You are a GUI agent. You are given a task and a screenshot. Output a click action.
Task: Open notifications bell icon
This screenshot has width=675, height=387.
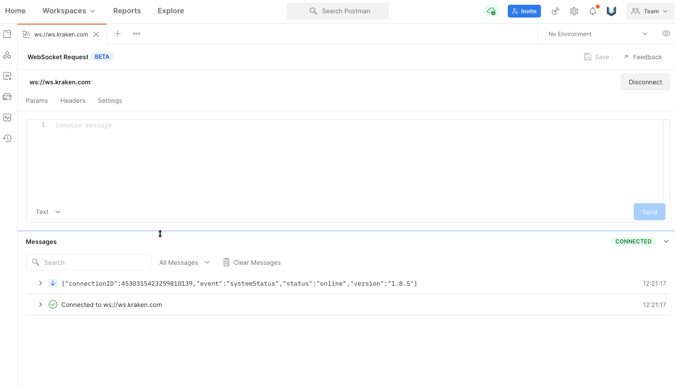tap(593, 11)
